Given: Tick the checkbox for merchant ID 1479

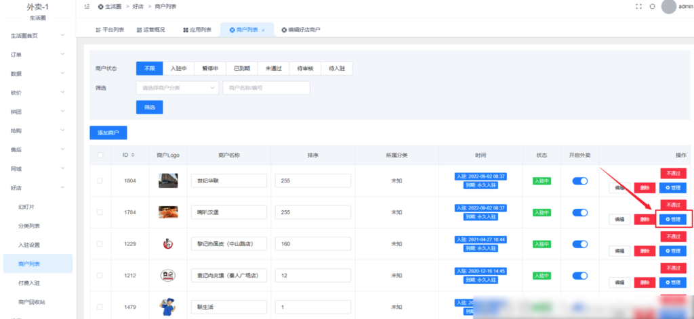Looking at the screenshot, I should [x=100, y=307].
